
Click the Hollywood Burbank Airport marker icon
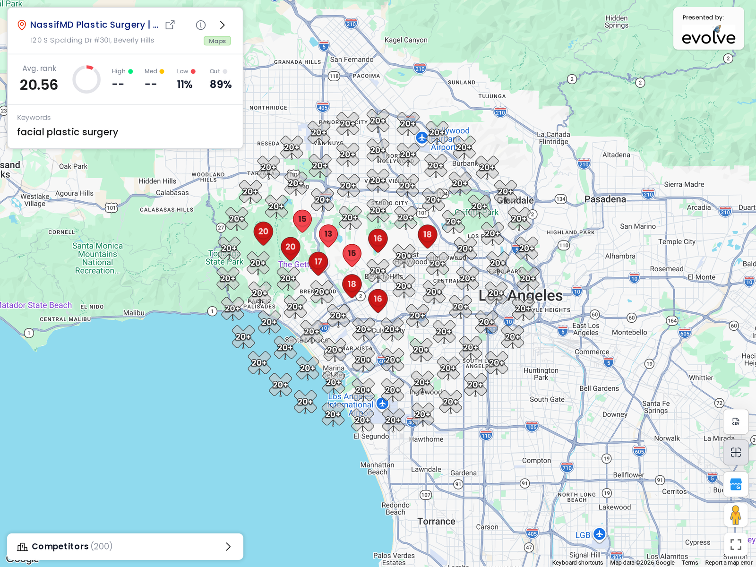tap(421, 137)
